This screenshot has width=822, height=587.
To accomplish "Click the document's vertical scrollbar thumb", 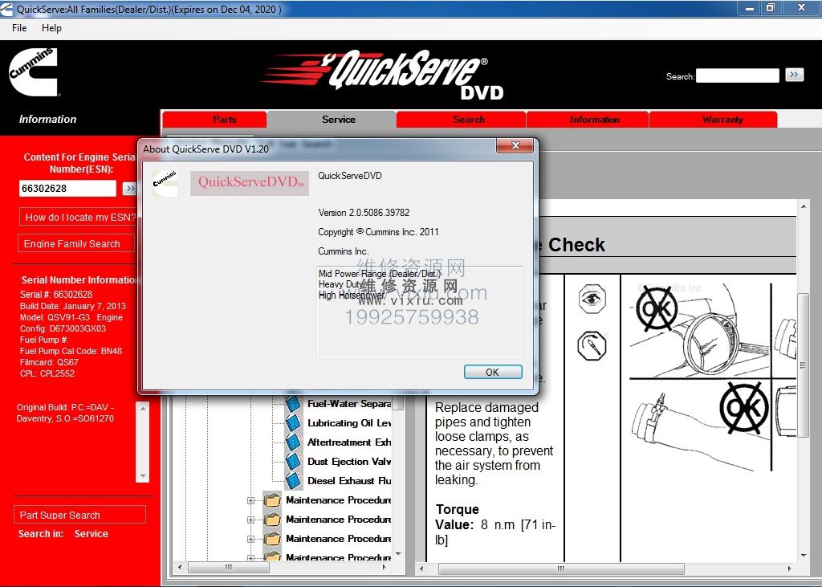I will pyautogui.click(x=803, y=365).
